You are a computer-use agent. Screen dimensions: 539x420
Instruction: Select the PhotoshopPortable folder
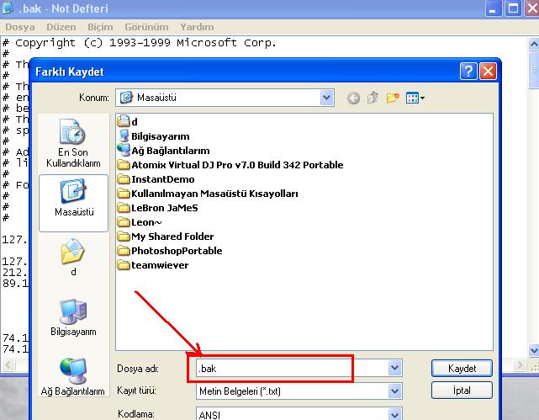[176, 251]
